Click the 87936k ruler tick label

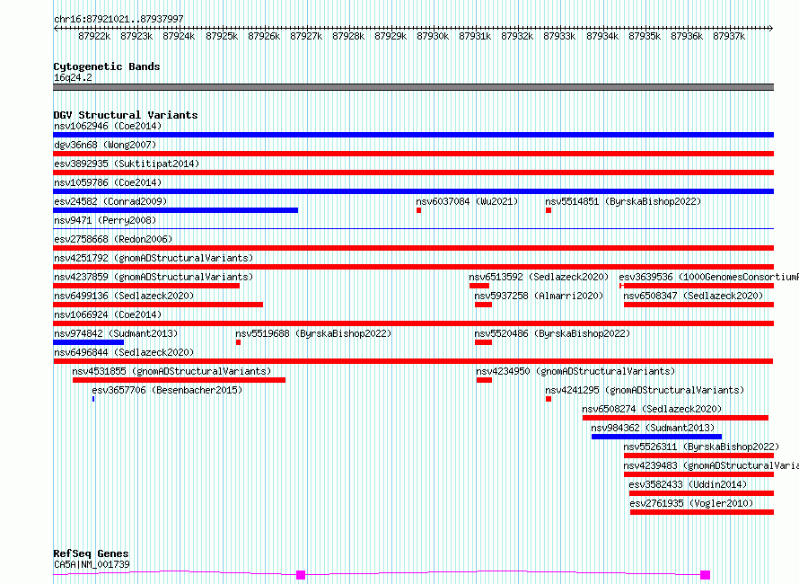687,36
